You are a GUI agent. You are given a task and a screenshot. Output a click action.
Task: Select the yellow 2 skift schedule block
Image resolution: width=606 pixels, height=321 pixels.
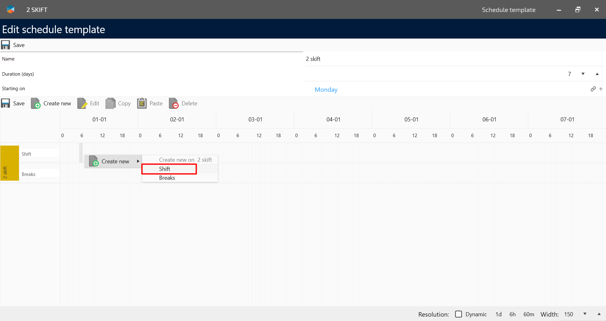click(10, 163)
